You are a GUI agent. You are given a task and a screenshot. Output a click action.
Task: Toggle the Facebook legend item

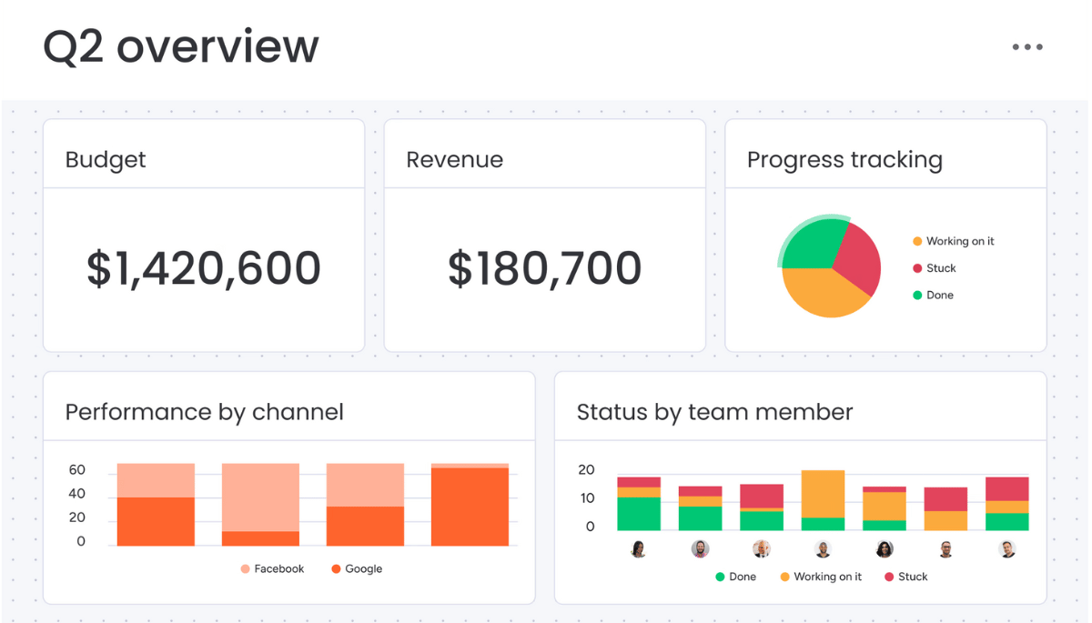272,568
